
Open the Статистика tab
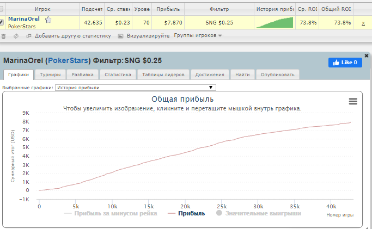pos(118,75)
